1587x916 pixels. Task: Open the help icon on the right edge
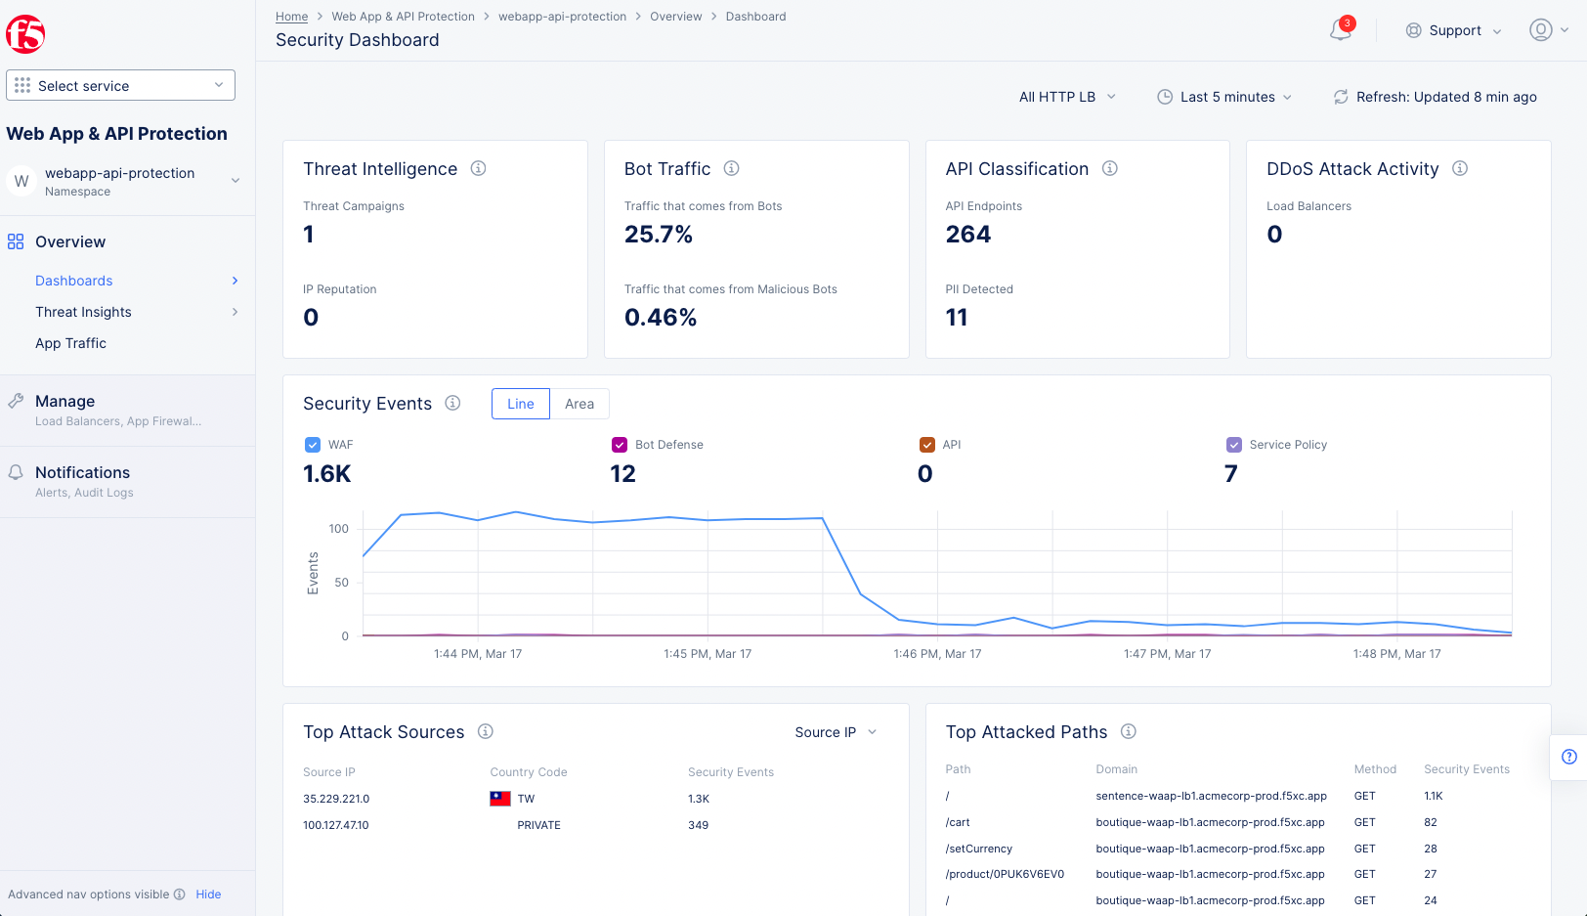point(1570,757)
